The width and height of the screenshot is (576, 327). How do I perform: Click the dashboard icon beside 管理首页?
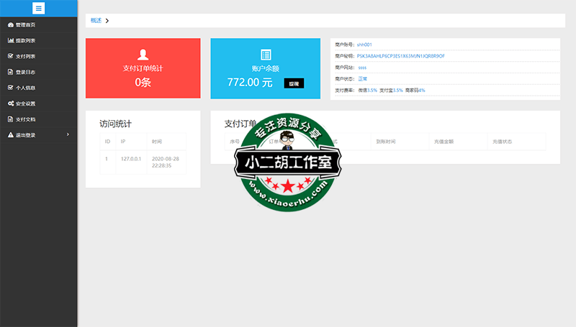pos(10,24)
